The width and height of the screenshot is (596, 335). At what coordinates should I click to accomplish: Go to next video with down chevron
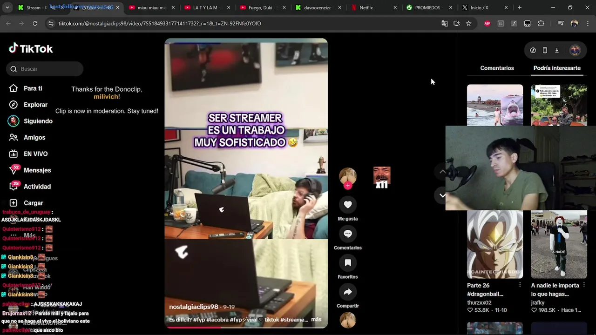point(442,195)
